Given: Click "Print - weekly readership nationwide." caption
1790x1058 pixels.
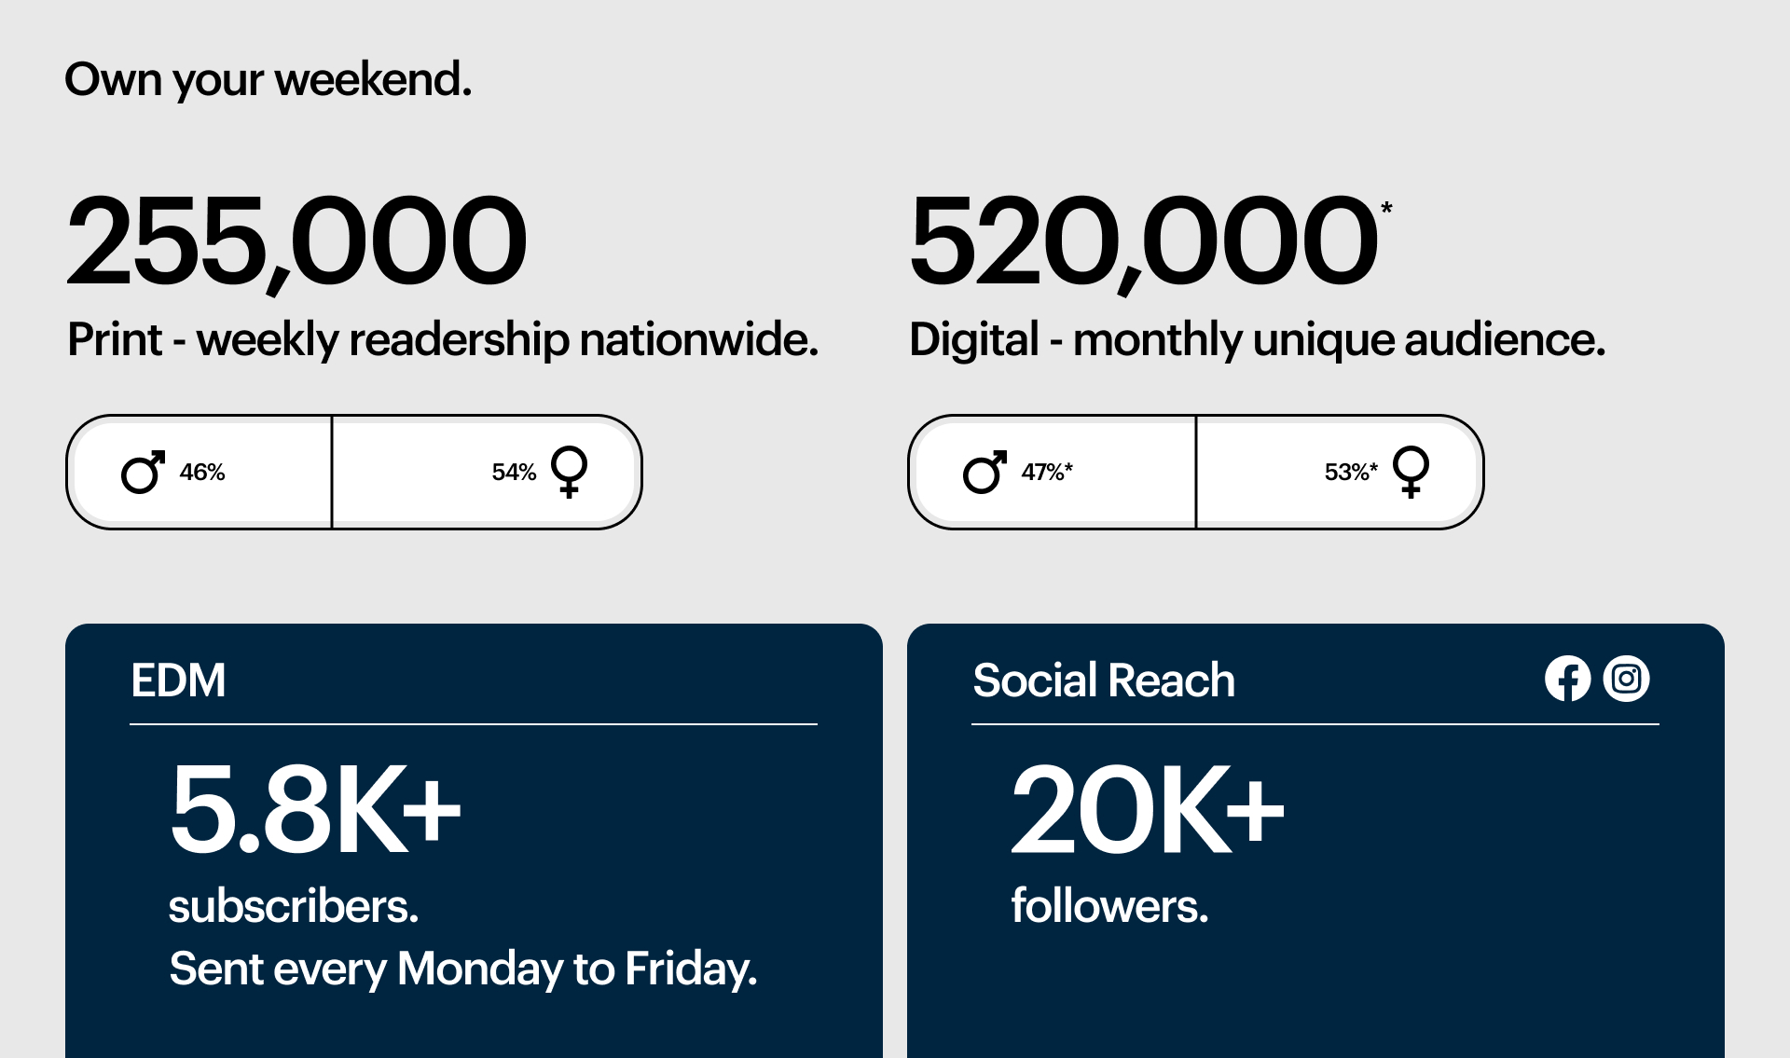Looking at the screenshot, I should pyautogui.click(x=443, y=339).
